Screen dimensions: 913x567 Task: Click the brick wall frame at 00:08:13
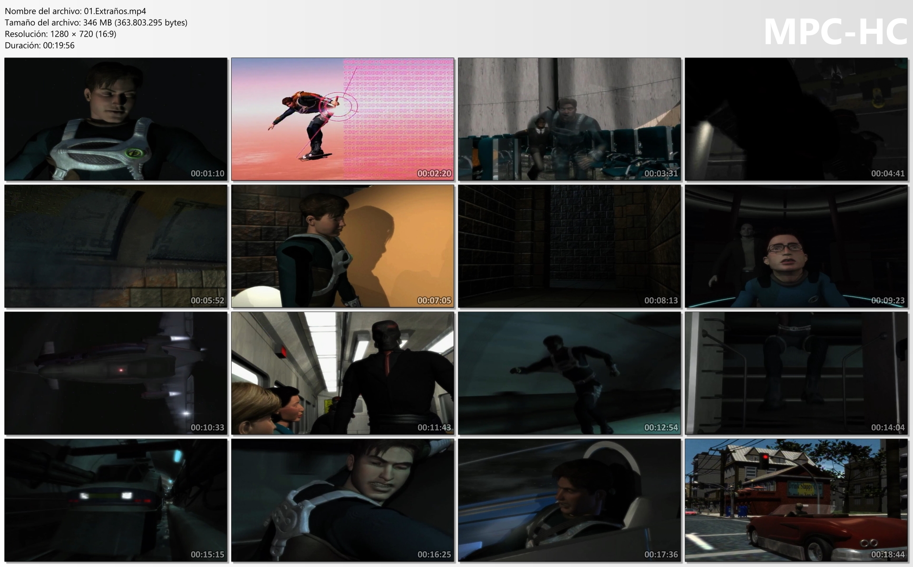[569, 246]
